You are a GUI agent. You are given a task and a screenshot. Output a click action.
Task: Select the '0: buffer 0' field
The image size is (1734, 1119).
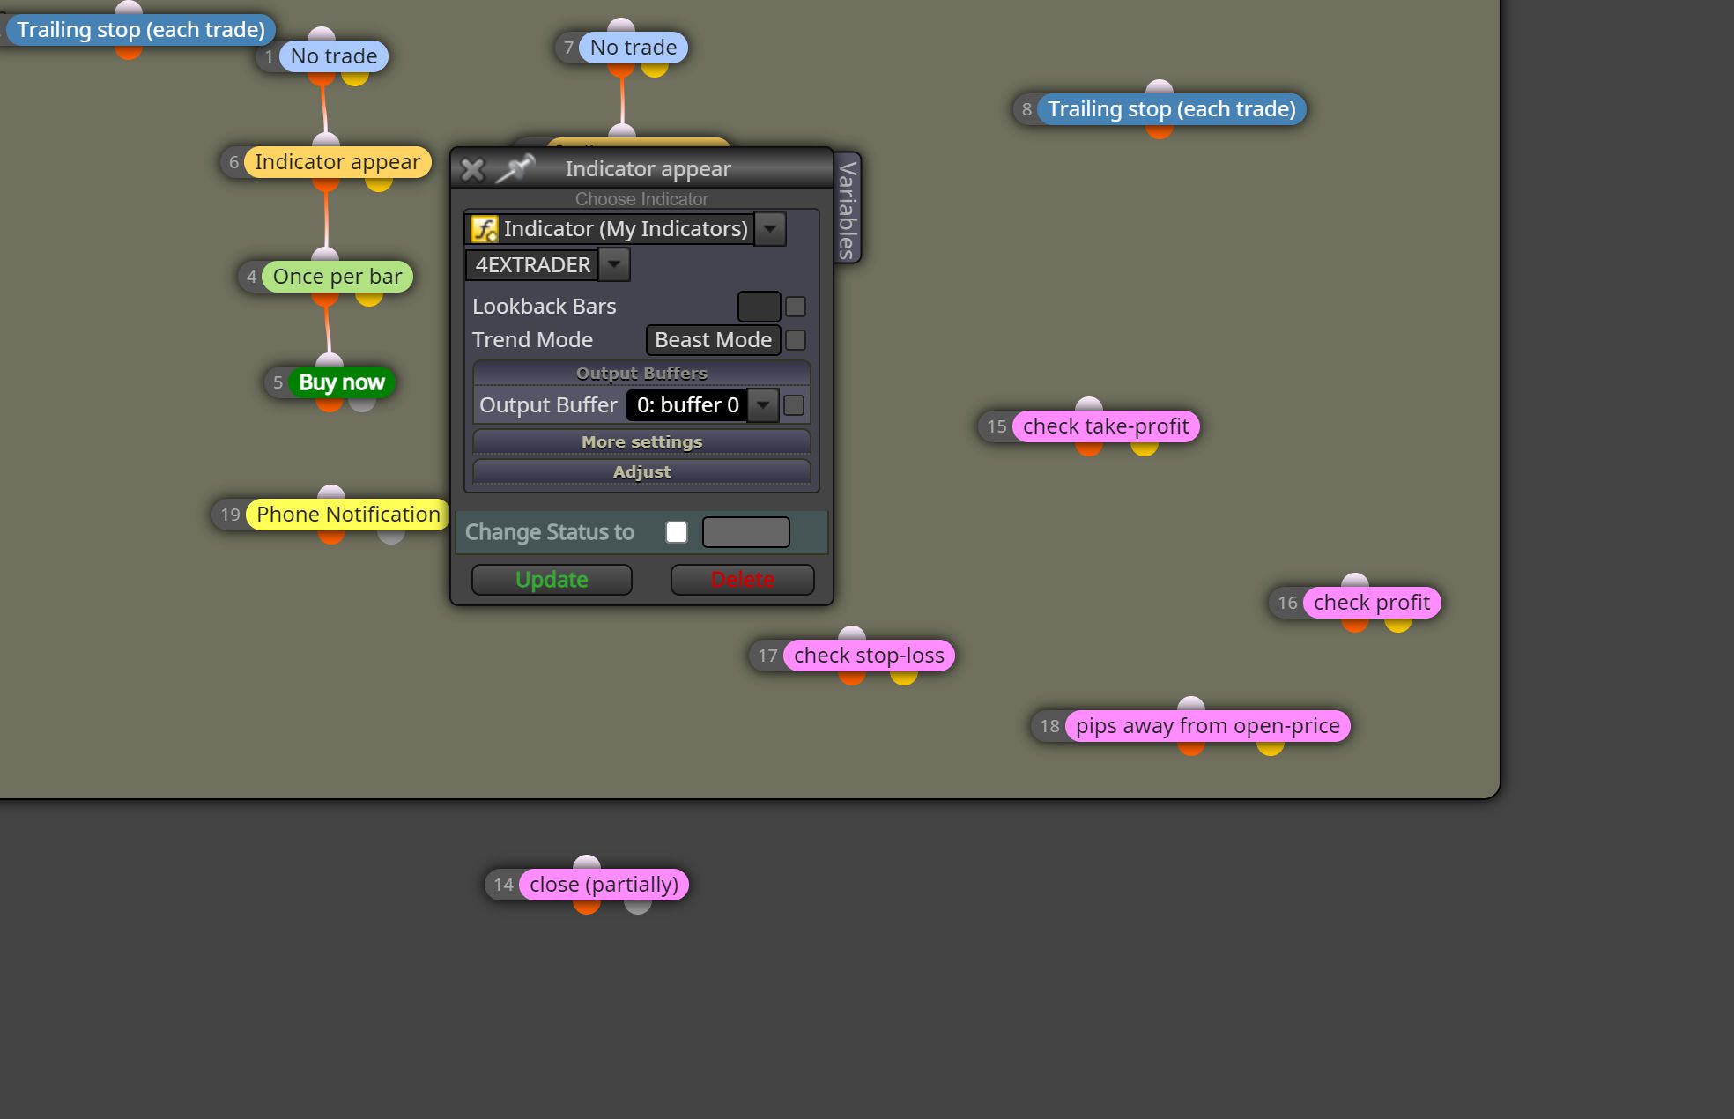tap(687, 405)
